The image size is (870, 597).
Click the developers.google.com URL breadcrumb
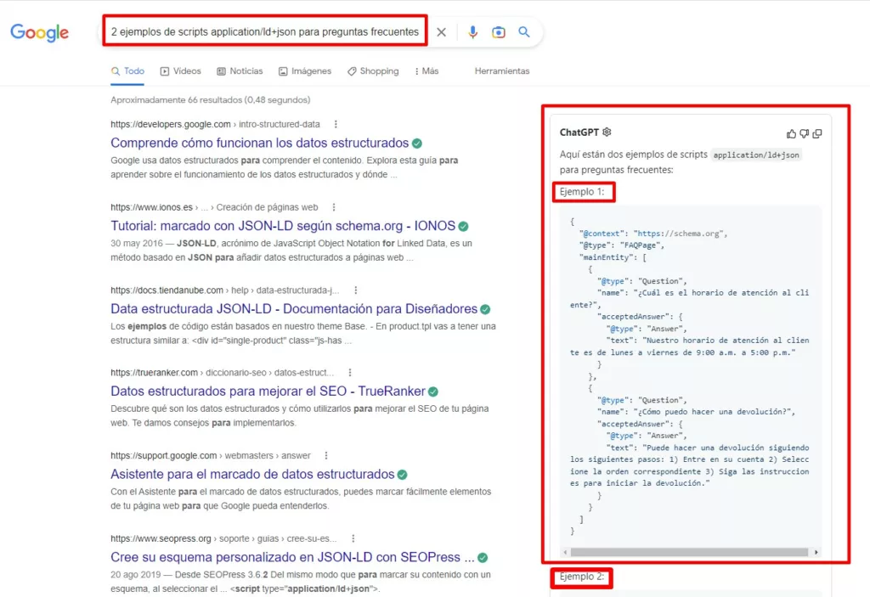(x=215, y=124)
